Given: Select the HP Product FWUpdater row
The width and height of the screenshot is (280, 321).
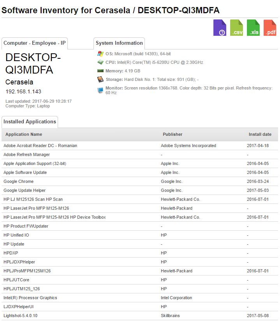Looking at the screenshot, I should (x=140, y=226).
